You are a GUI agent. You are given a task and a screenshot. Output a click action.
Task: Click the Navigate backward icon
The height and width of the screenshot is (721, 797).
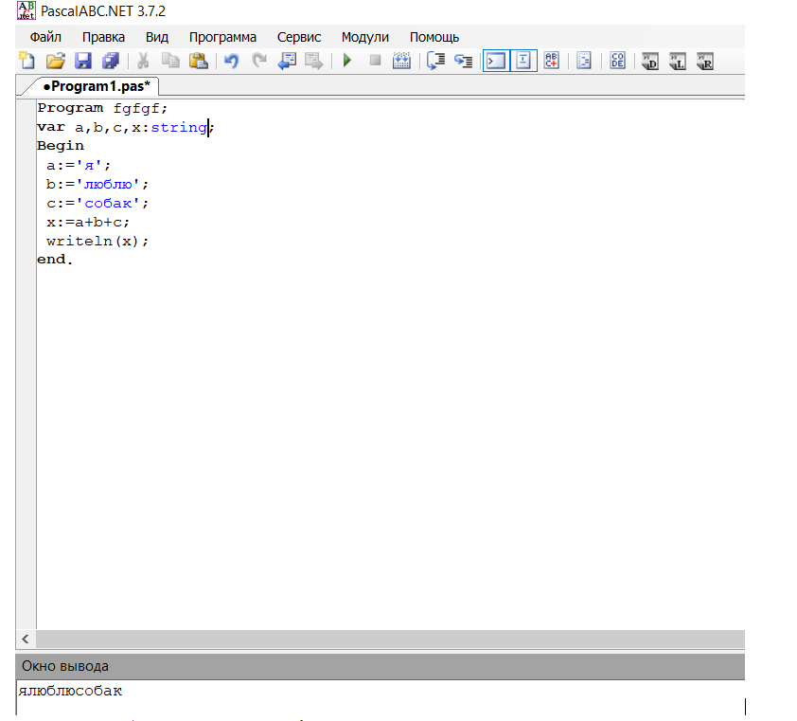coord(287,61)
